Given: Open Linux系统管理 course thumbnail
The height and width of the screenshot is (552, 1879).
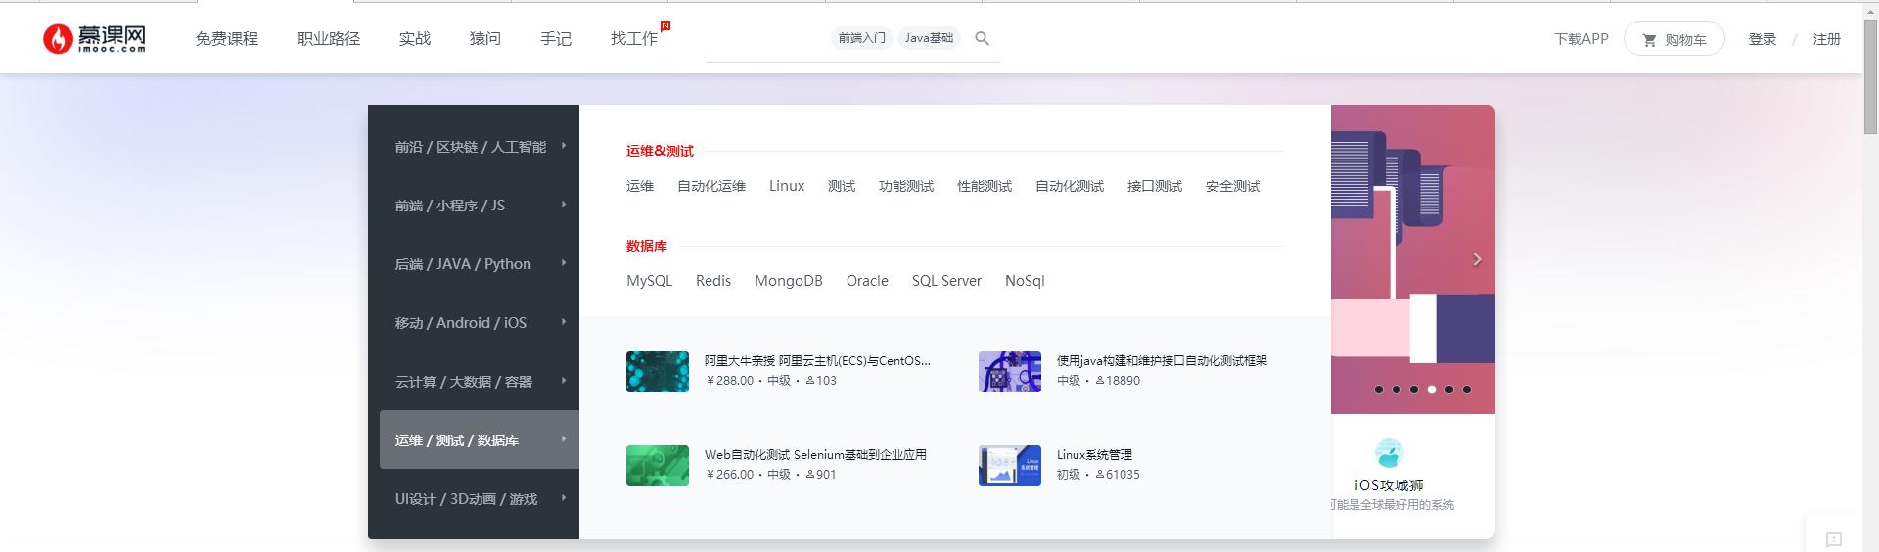Looking at the screenshot, I should coord(1010,466).
